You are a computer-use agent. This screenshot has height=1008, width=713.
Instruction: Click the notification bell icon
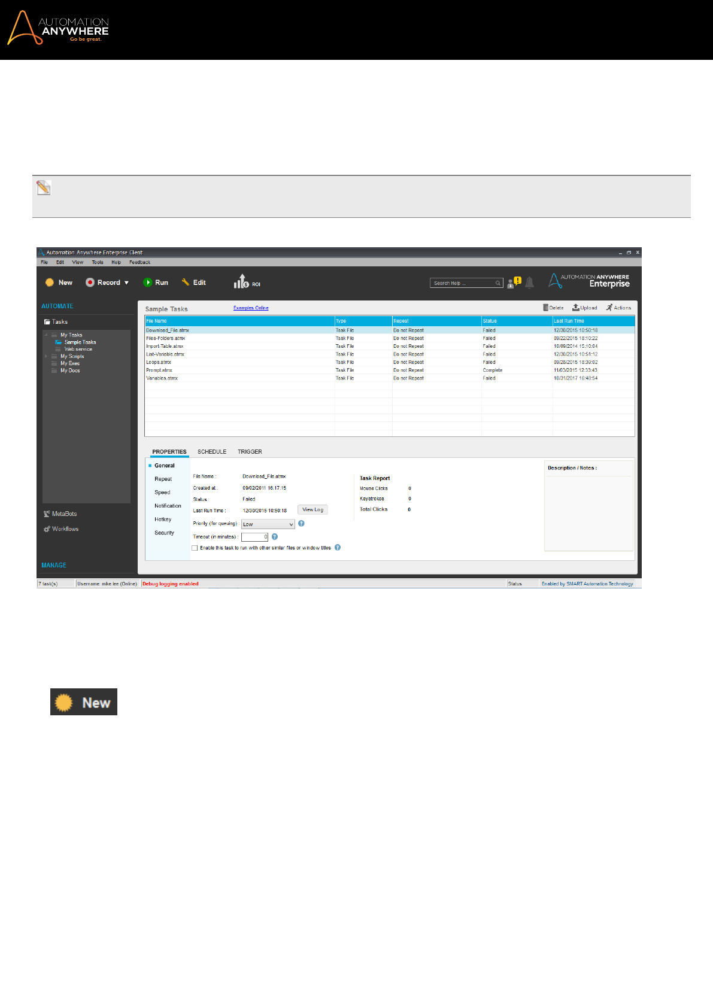tap(529, 283)
